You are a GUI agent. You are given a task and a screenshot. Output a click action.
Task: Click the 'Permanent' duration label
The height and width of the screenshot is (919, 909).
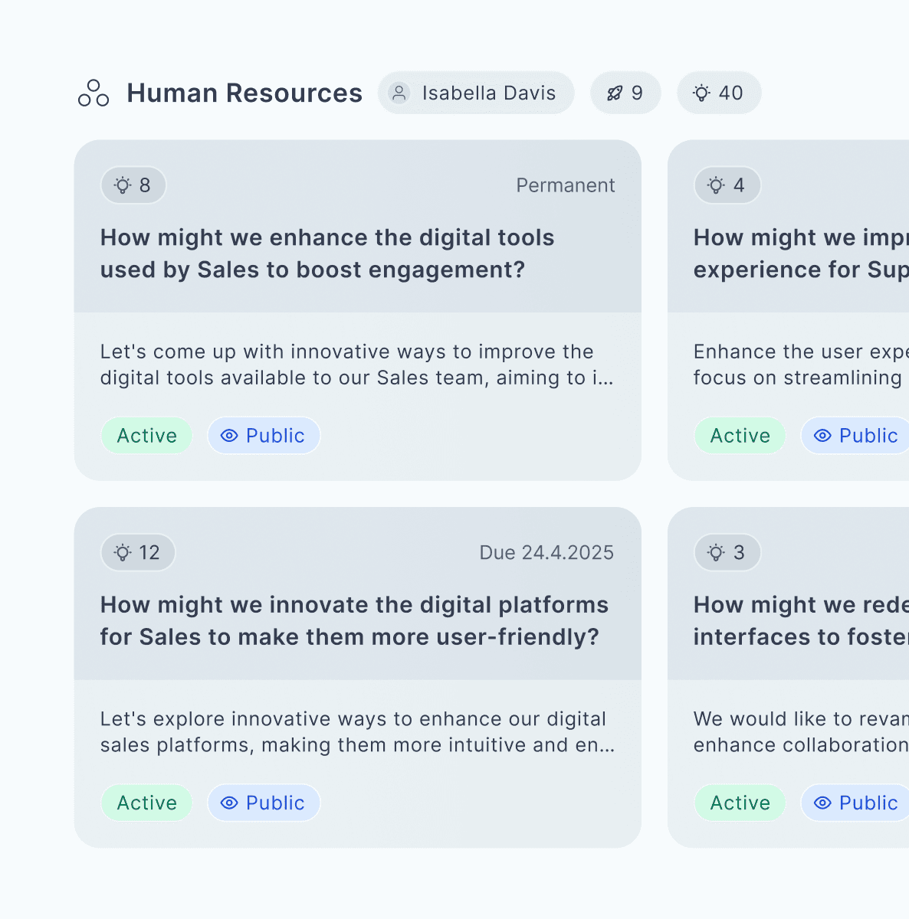click(565, 185)
